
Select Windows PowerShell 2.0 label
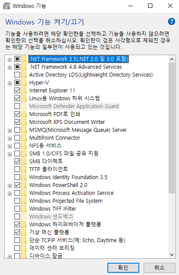(x=59, y=185)
